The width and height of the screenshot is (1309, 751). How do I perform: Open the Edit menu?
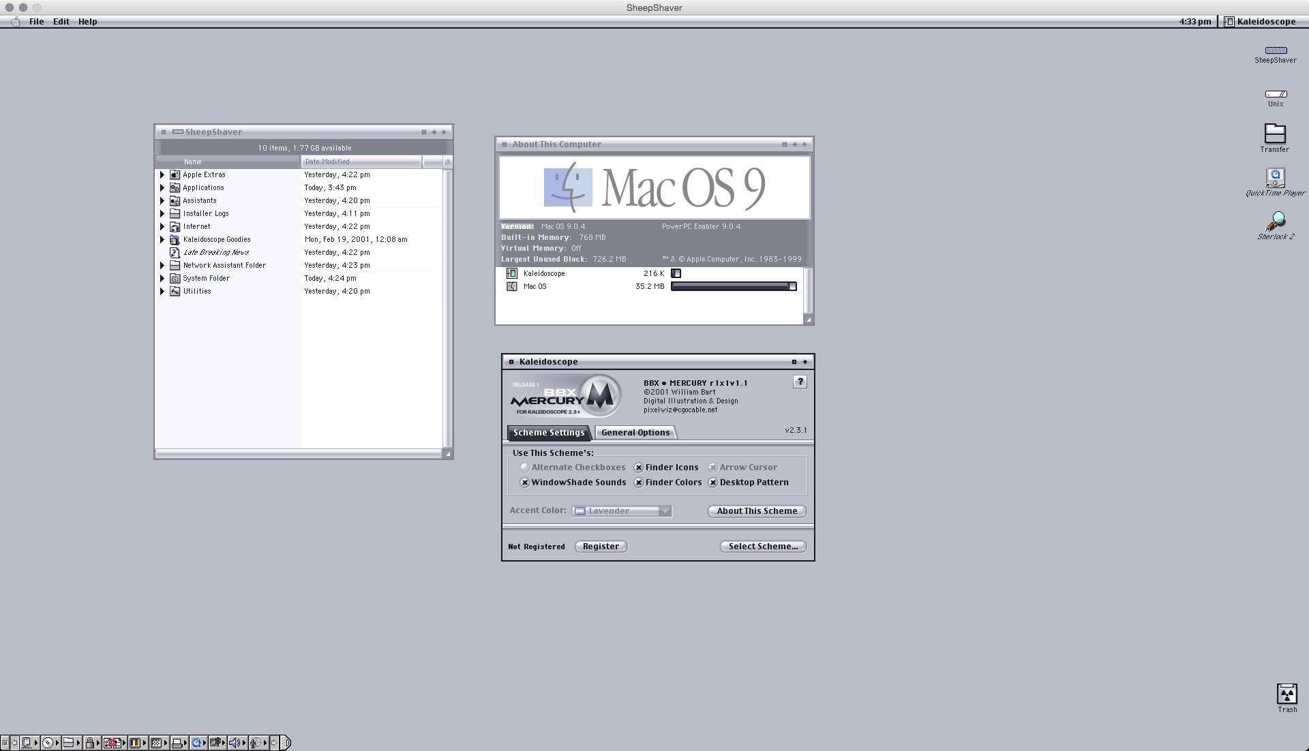coord(61,21)
